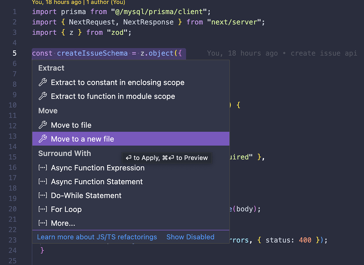Click the wrench icon beside "Extract to constant in enclosing scope"

click(x=43, y=82)
